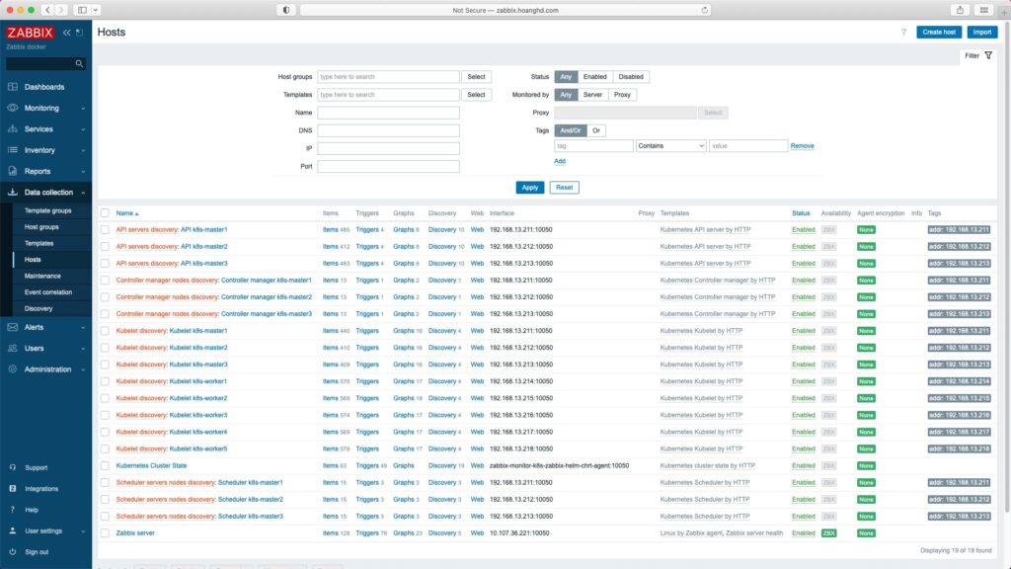The image size is (1011, 569).
Task: Check the Kubelet k8s-worker3 checkbox
Action: 105,416
